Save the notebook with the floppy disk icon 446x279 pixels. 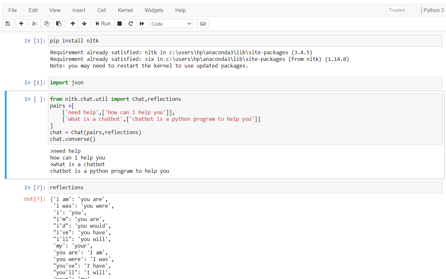click(8, 24)
